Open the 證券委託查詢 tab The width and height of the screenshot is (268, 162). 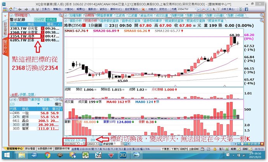pos(110,20)
